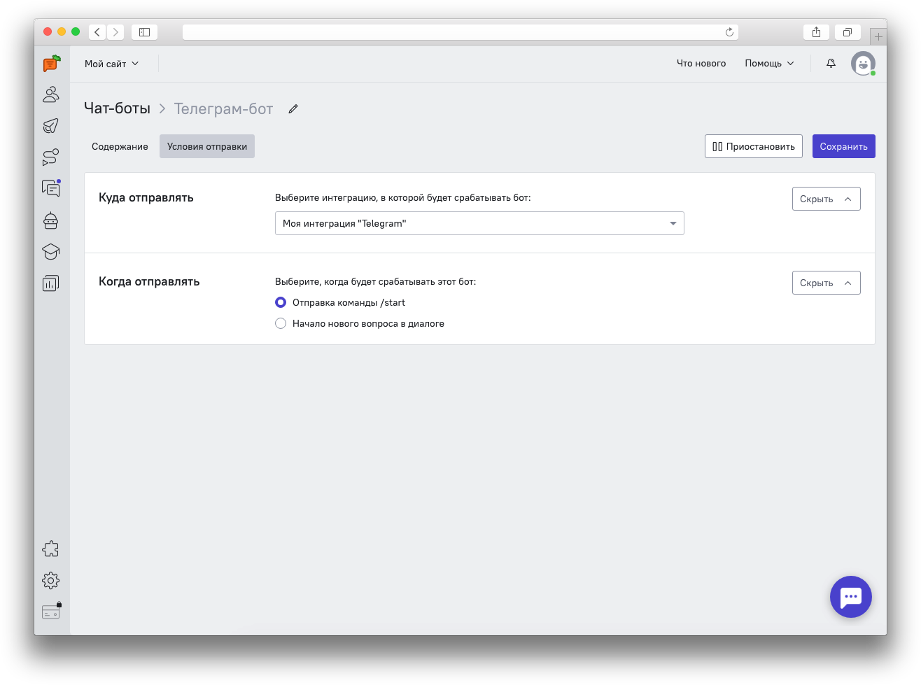The image size is (921, 685).
Task: Click the 'Телеграм-бот' bot title
Action: click(x=223, y=108)
